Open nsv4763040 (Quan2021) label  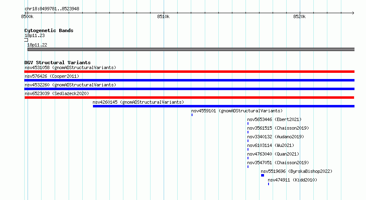273,154
